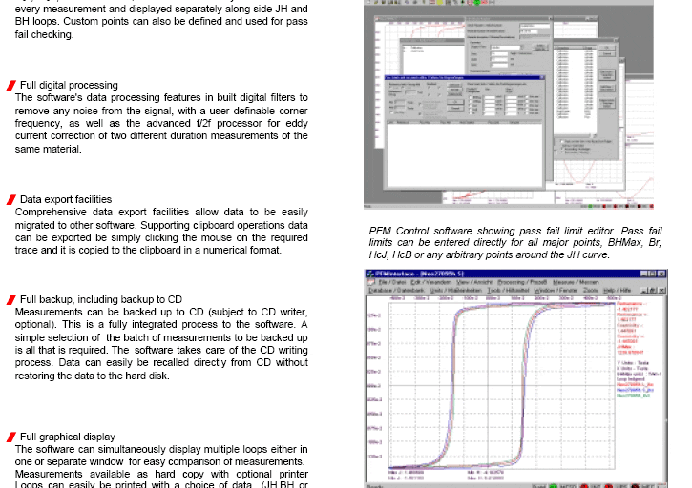Close the pass fail limit editor dialog
Viewport: 692px width, 488px height.
pos(542,78)
